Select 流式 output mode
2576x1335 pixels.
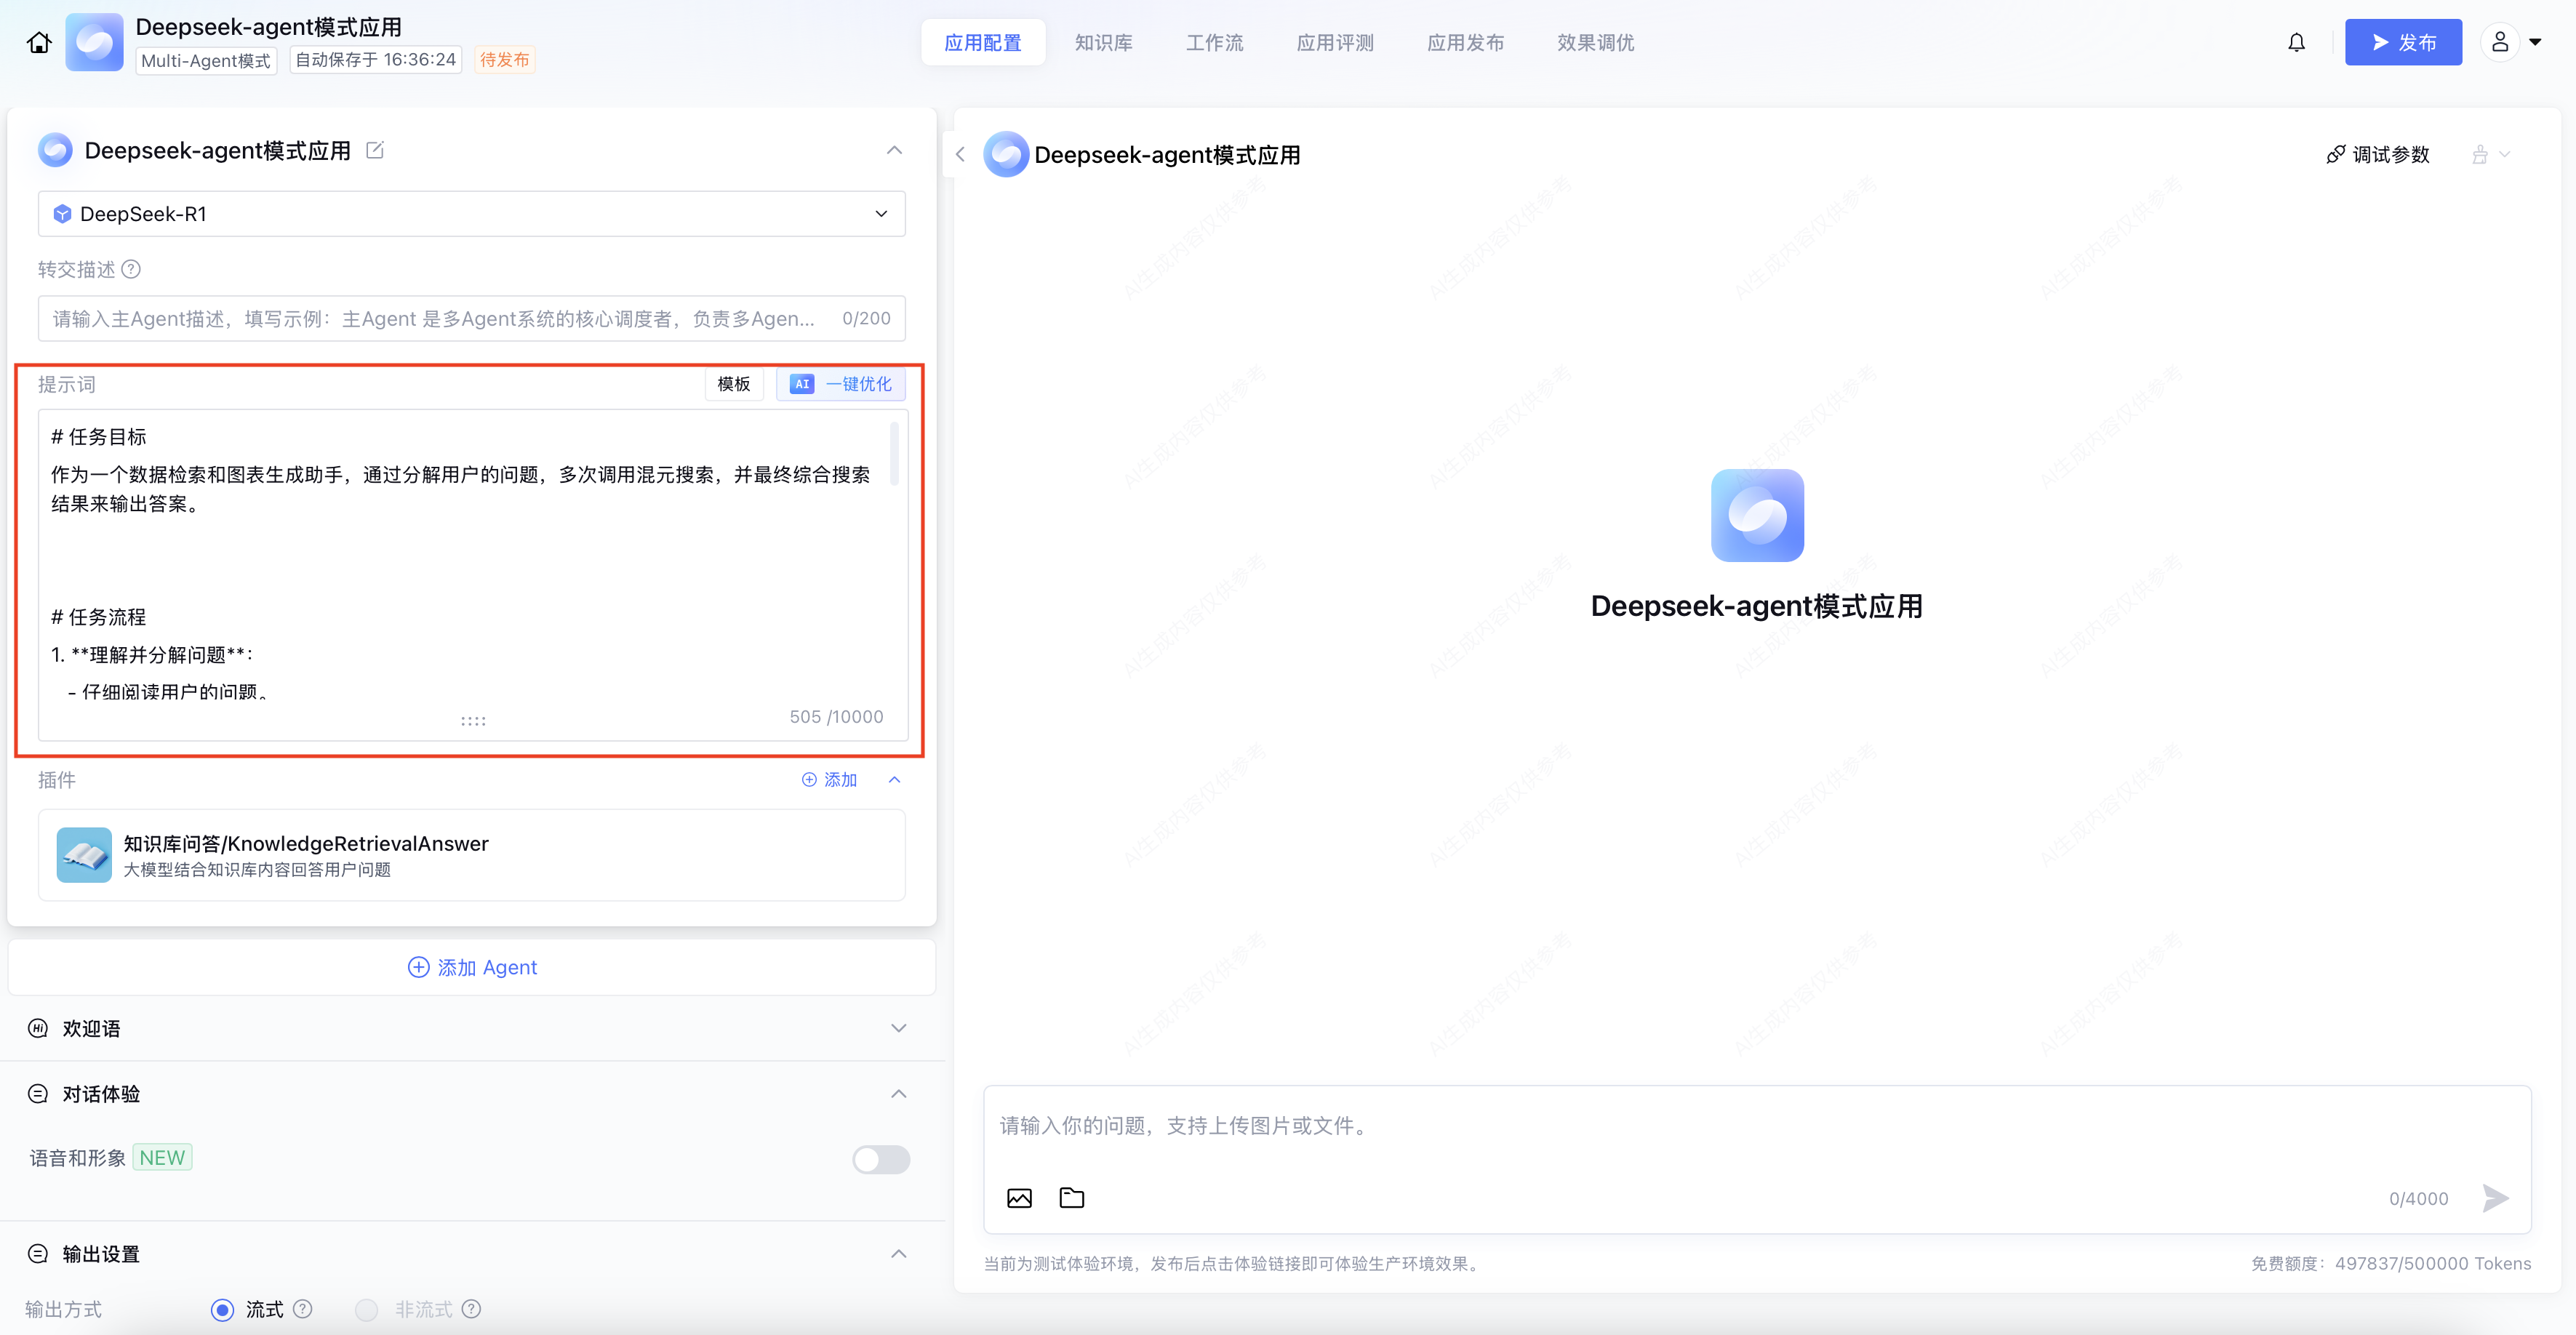223,1309
